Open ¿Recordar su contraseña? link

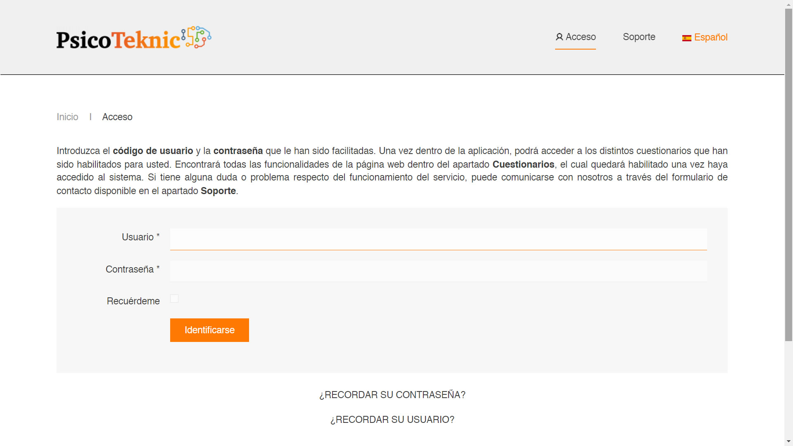coord(392,395)
